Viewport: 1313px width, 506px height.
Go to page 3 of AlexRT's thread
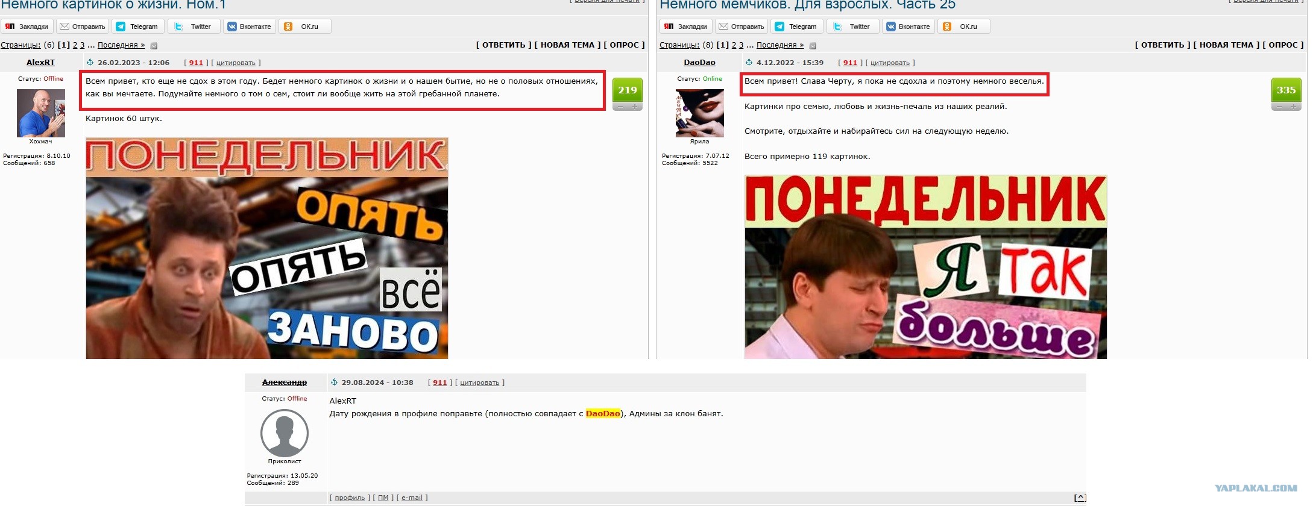[x=83, y=45]
